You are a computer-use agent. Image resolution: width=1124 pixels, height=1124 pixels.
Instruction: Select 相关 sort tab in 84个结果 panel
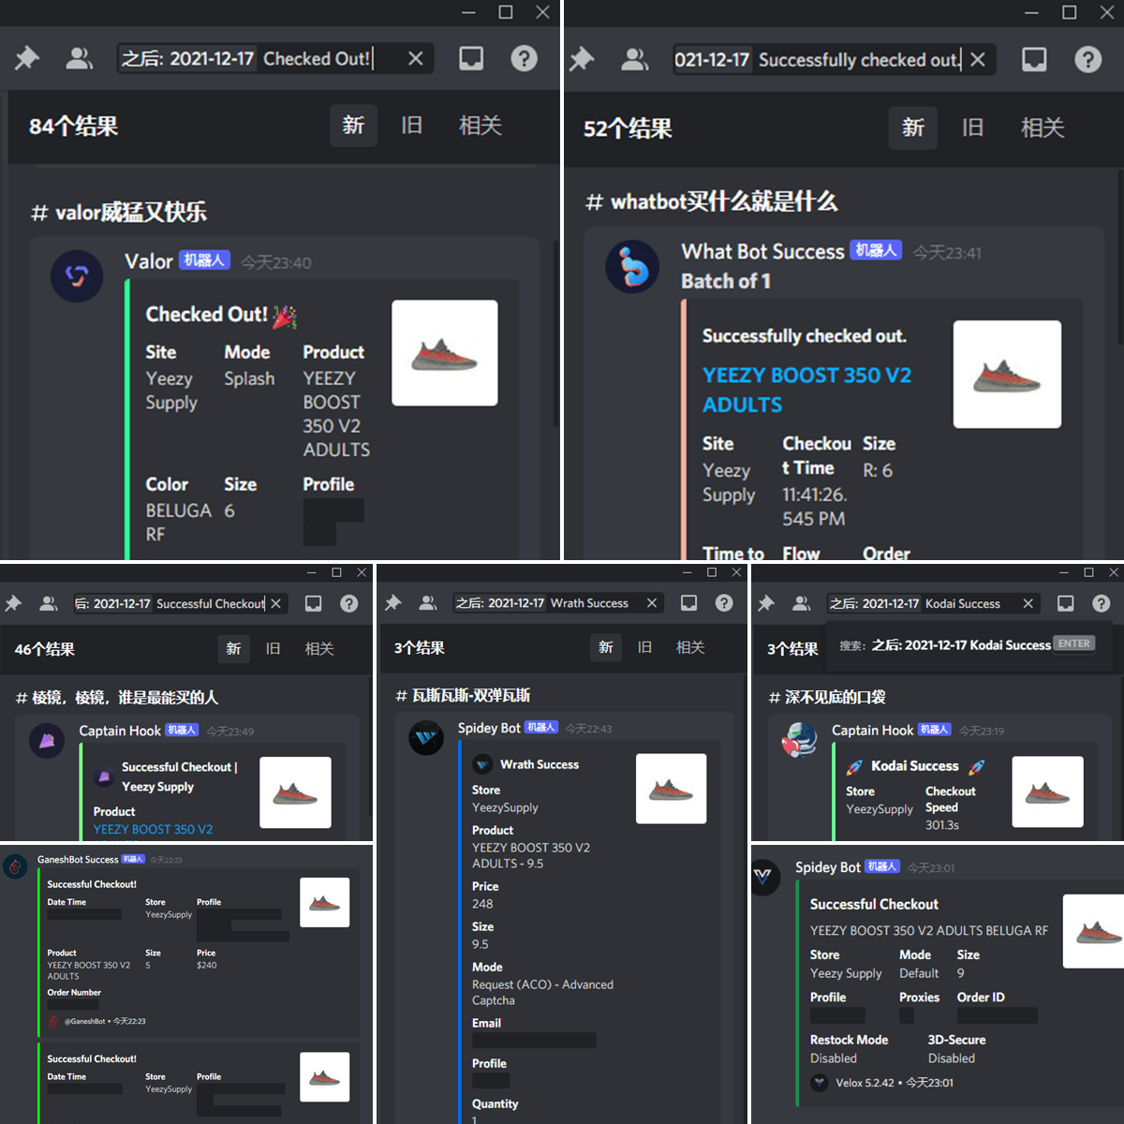point(481,126)
